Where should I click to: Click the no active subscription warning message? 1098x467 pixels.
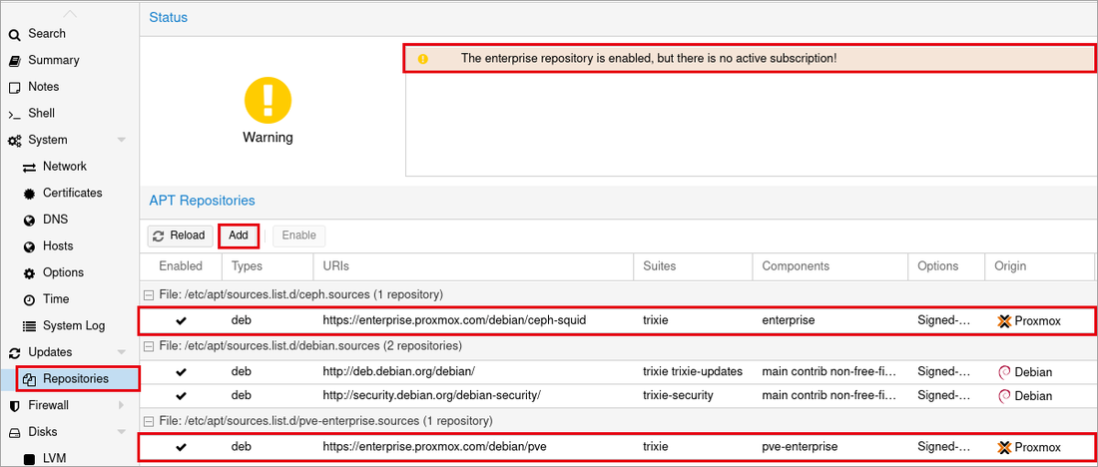click(x=649, y=59)
